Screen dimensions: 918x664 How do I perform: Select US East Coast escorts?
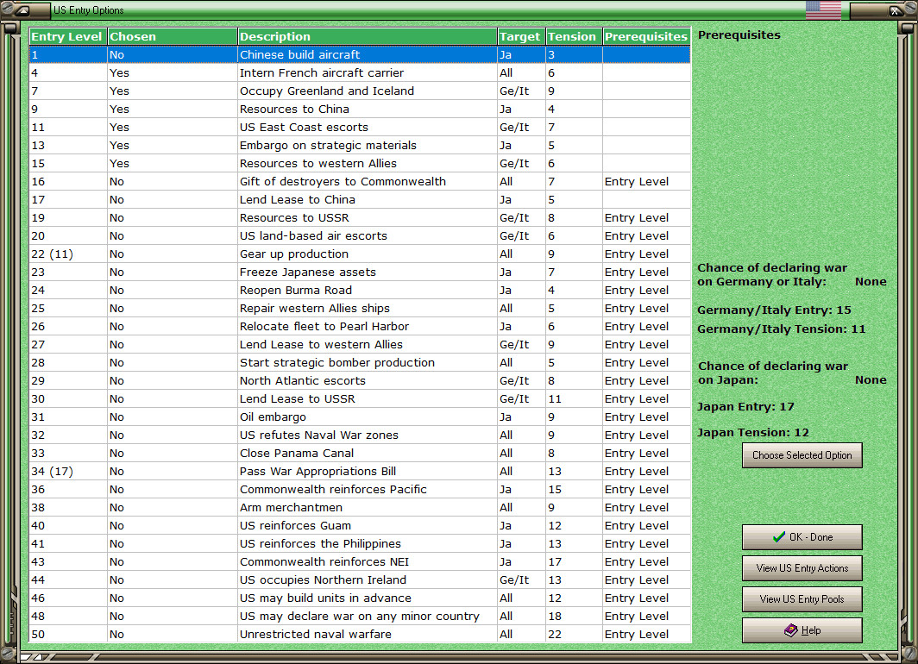360,127
